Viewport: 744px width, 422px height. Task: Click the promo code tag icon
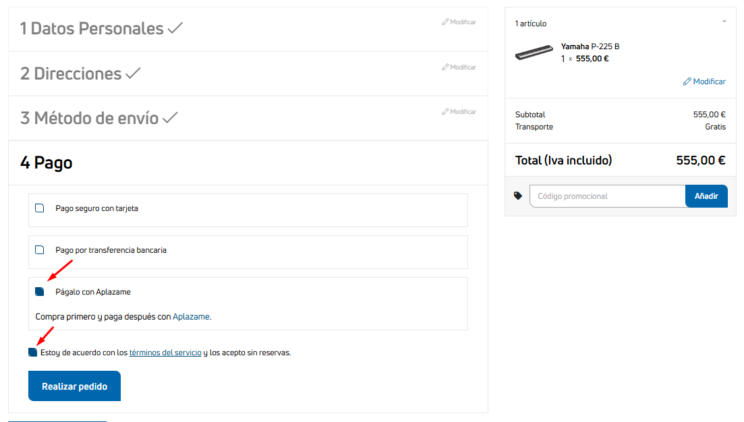[x=518, y=195]
